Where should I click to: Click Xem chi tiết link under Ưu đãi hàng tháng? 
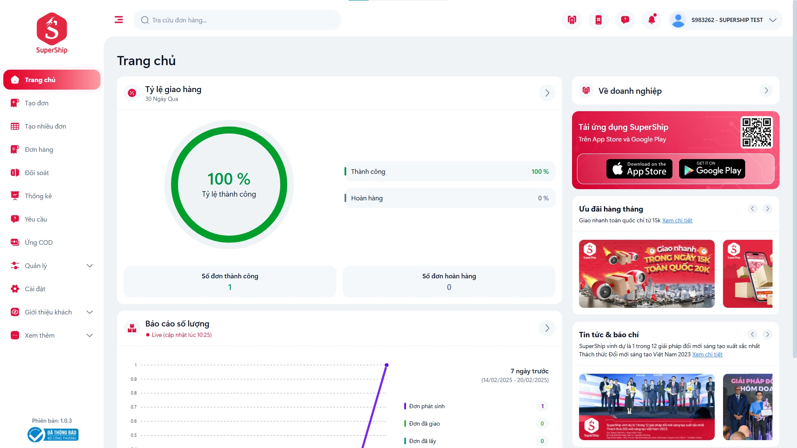pos(677,220)
